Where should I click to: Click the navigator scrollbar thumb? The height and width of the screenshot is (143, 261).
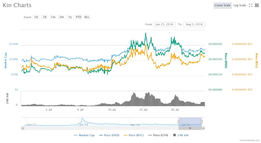point(190,128)
